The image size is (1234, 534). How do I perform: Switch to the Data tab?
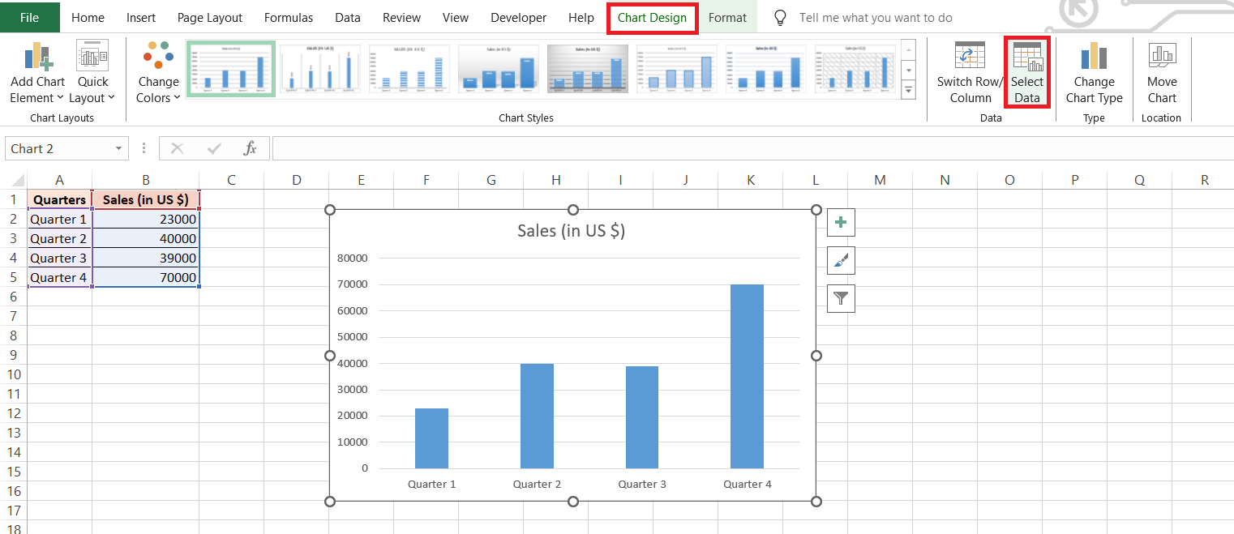[x=348, y=17]
